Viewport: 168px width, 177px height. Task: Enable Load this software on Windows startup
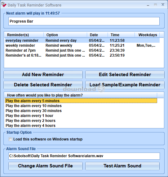click(10, 139)
